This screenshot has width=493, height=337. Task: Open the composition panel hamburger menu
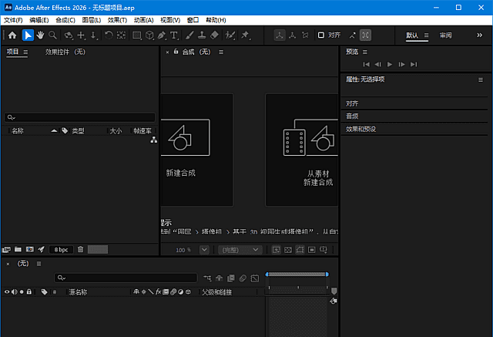point(221,52)
